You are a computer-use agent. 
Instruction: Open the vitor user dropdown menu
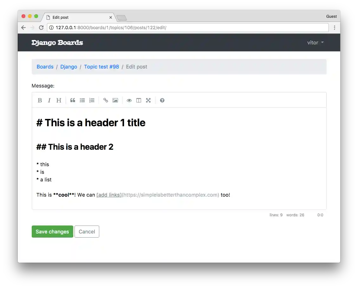(x=315, y=43)
